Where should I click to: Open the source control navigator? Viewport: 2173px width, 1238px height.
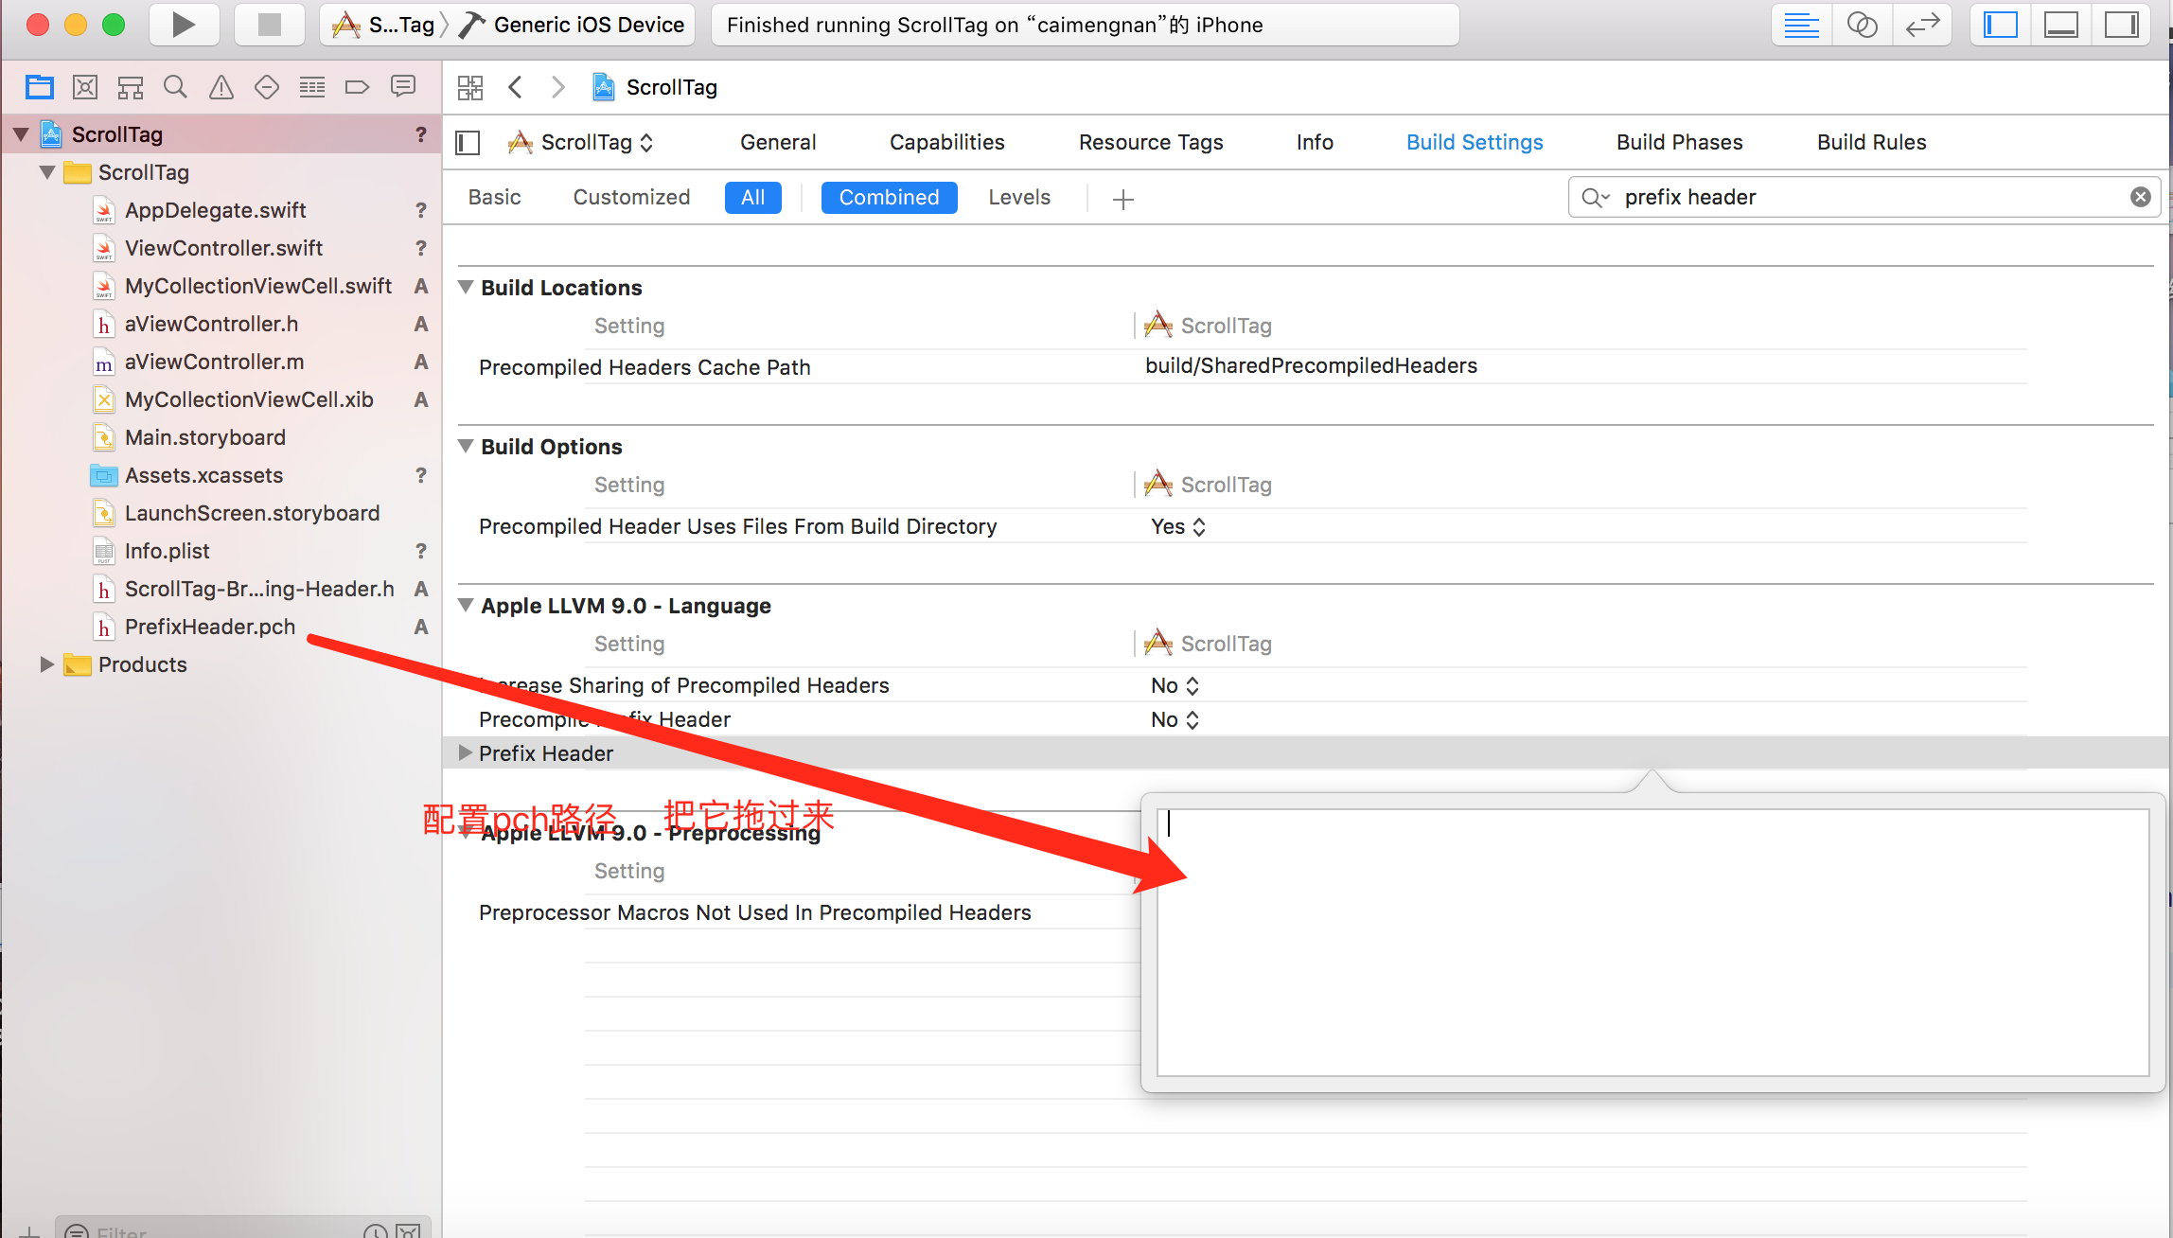85,87
